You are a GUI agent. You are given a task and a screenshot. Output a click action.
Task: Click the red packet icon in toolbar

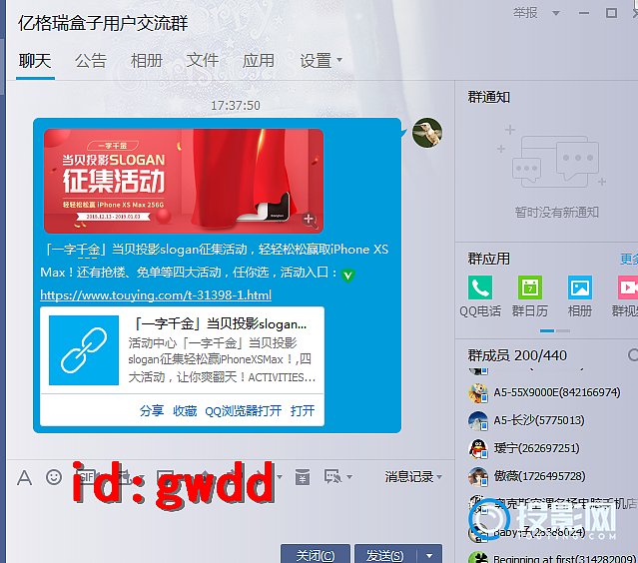[x=303, y=477]
